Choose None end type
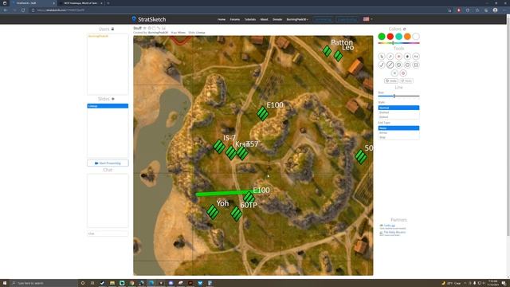The image size is (510, 287). tap(398, 128)
